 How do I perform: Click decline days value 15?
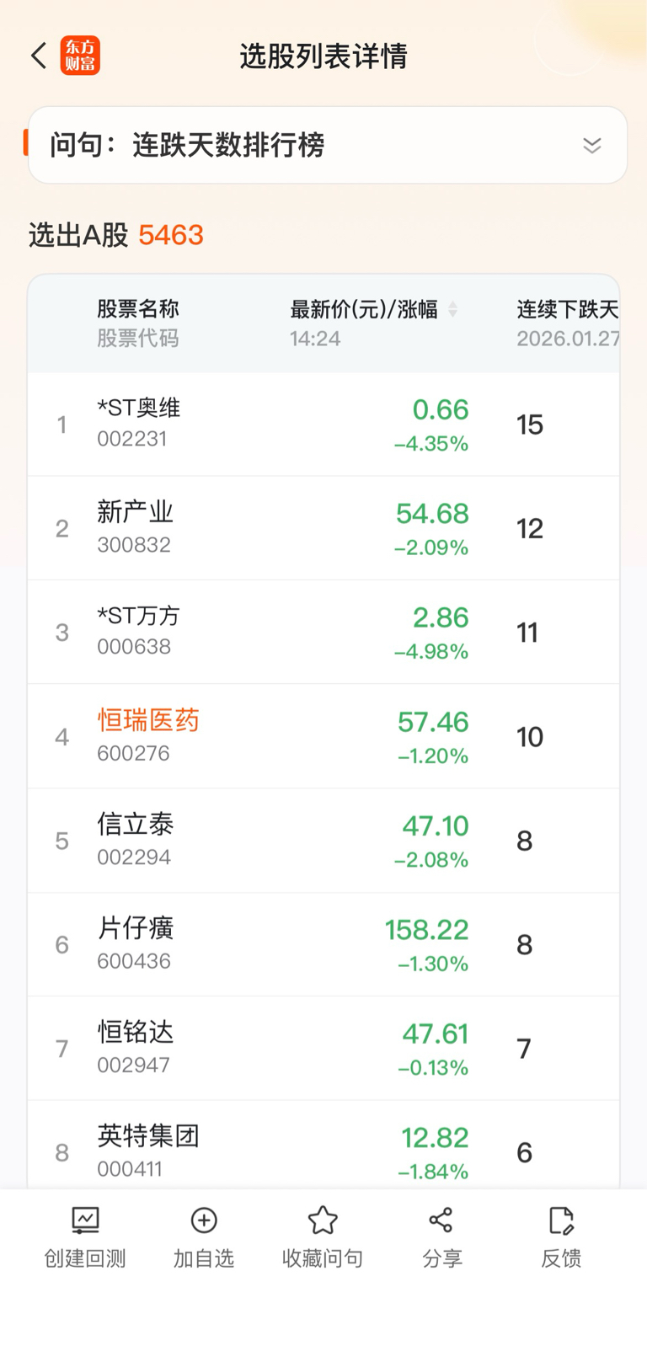click(530, 425)
